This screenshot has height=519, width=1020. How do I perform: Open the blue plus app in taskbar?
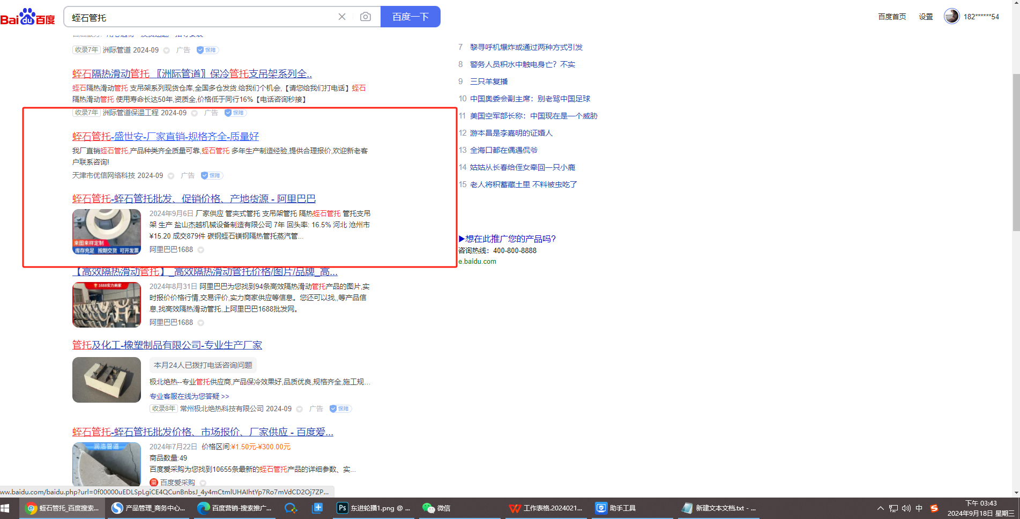coord(317,508)
